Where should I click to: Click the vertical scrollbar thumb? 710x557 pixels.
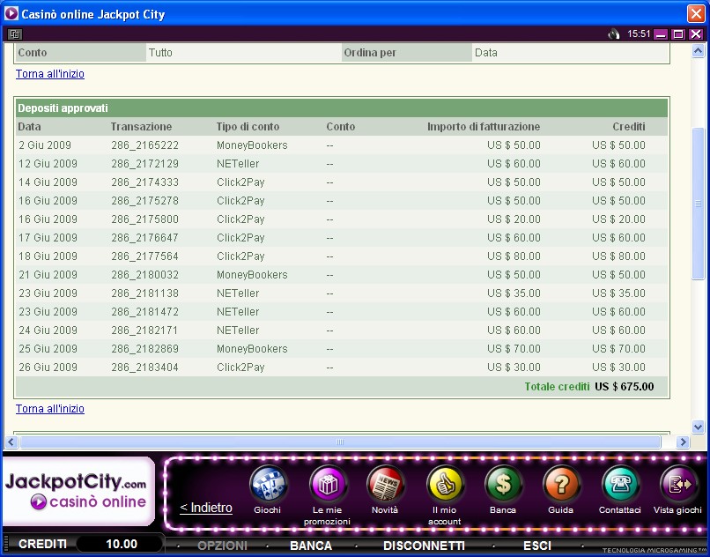pos(698,204)
